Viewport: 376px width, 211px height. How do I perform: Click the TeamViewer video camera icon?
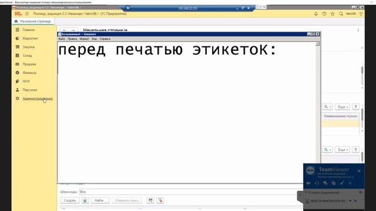coord(308,183)
